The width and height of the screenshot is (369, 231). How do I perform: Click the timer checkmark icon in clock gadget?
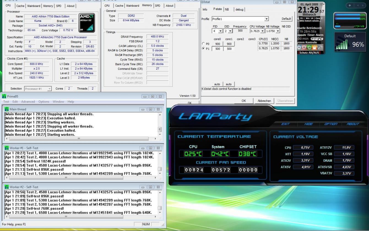click(319, 39)
